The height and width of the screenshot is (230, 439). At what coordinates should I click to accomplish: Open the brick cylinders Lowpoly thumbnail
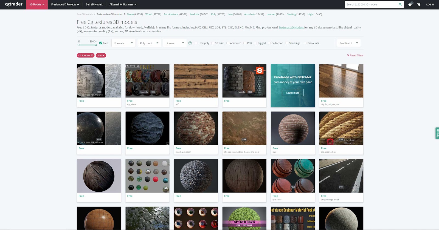(x=244, y=81)
